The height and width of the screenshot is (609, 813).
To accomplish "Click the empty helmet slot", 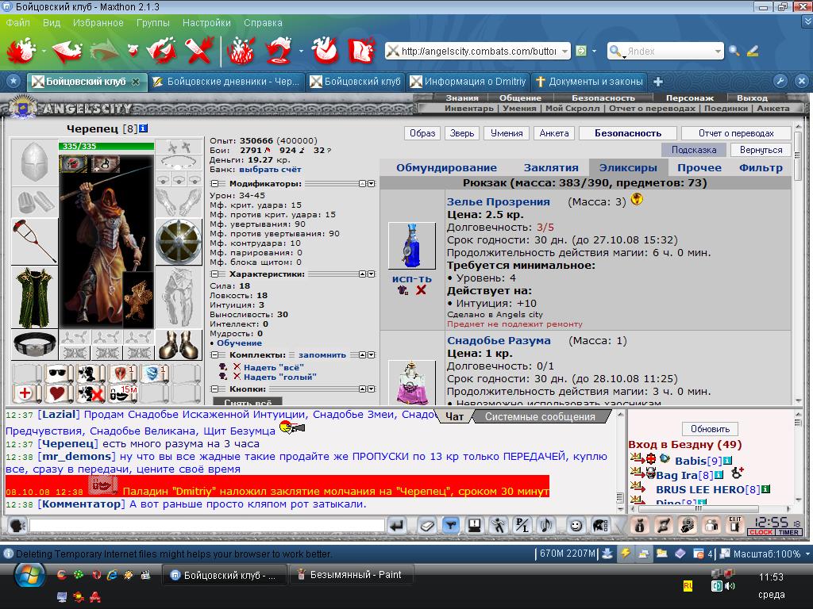I will tap(34, 162).
